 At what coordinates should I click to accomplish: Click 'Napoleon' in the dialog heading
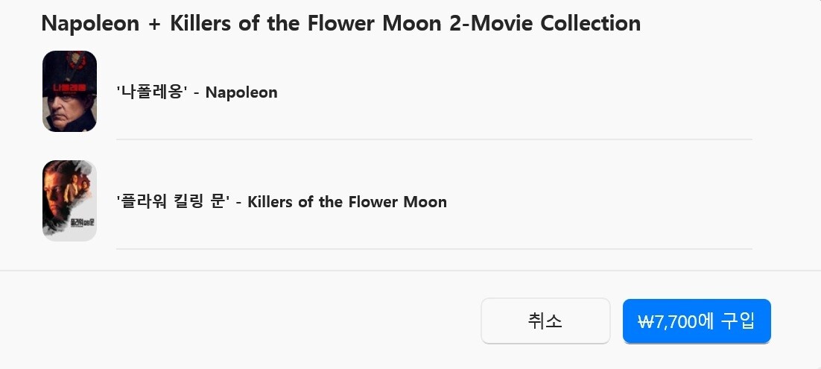(90, 23)
